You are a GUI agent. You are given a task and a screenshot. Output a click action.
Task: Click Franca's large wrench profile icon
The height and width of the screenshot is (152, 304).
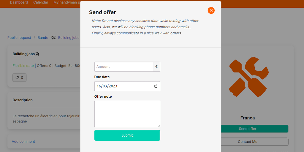[248, 77]
